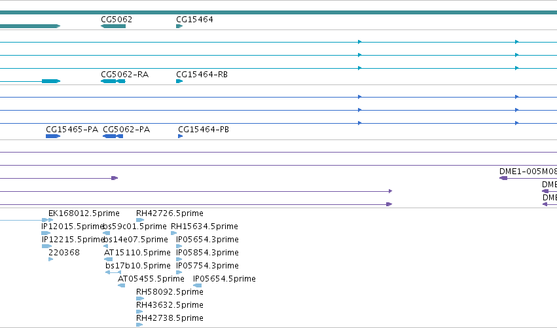
Task: Click the CG15464-RB transcript label
Action: 202,75
